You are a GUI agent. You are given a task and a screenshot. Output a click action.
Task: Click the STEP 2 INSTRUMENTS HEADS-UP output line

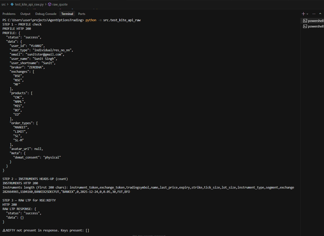tap(35, 179)
